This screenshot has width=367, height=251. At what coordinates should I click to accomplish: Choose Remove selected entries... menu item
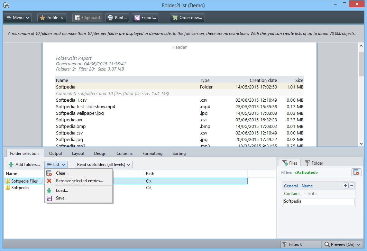coord(79,181)
